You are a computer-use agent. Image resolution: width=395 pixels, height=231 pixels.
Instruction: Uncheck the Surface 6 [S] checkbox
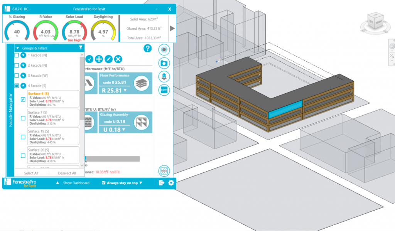pos(23,99)
